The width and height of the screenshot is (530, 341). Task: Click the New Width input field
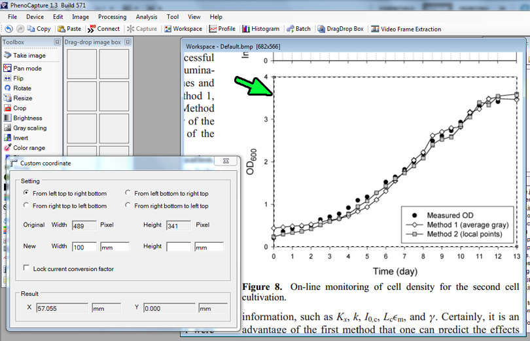tap(84, 247)
